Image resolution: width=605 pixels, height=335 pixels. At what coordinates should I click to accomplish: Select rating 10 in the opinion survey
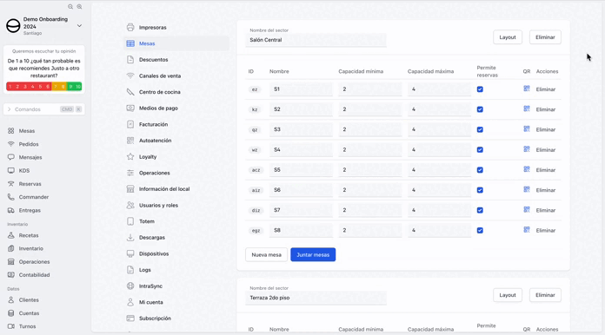coord(78,87)
